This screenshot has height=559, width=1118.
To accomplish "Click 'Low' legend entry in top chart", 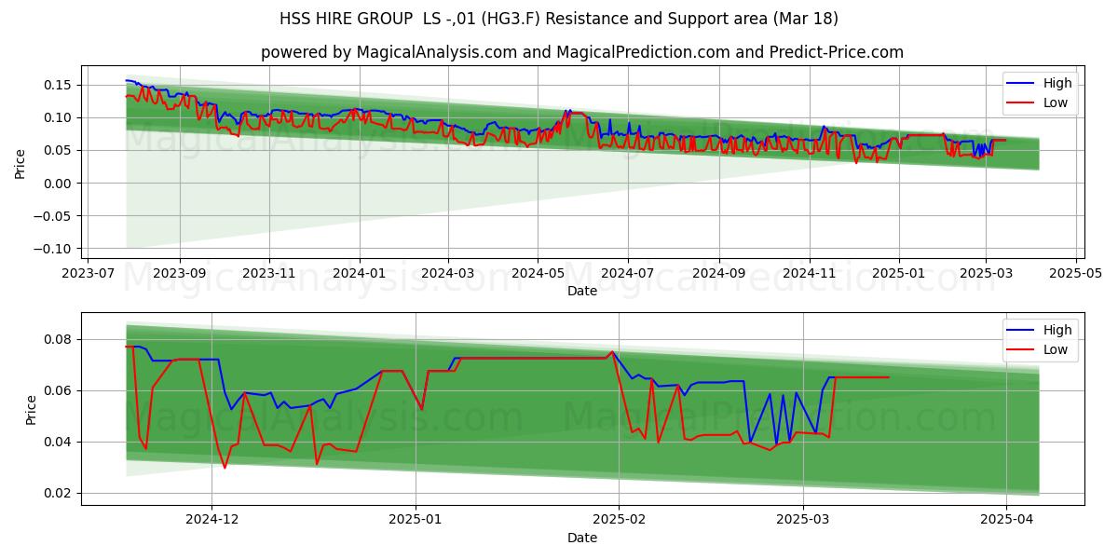I will click(1056, 102).
